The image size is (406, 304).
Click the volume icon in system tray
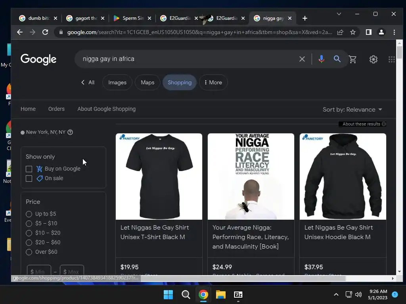[358, 294]
